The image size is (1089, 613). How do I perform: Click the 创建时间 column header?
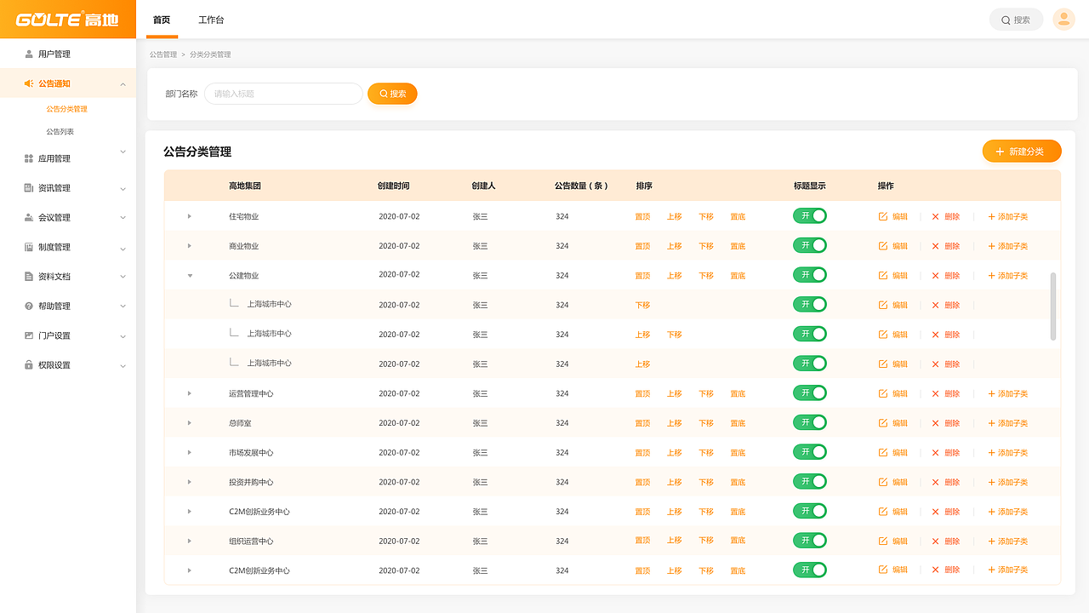(x=394, y=186)
